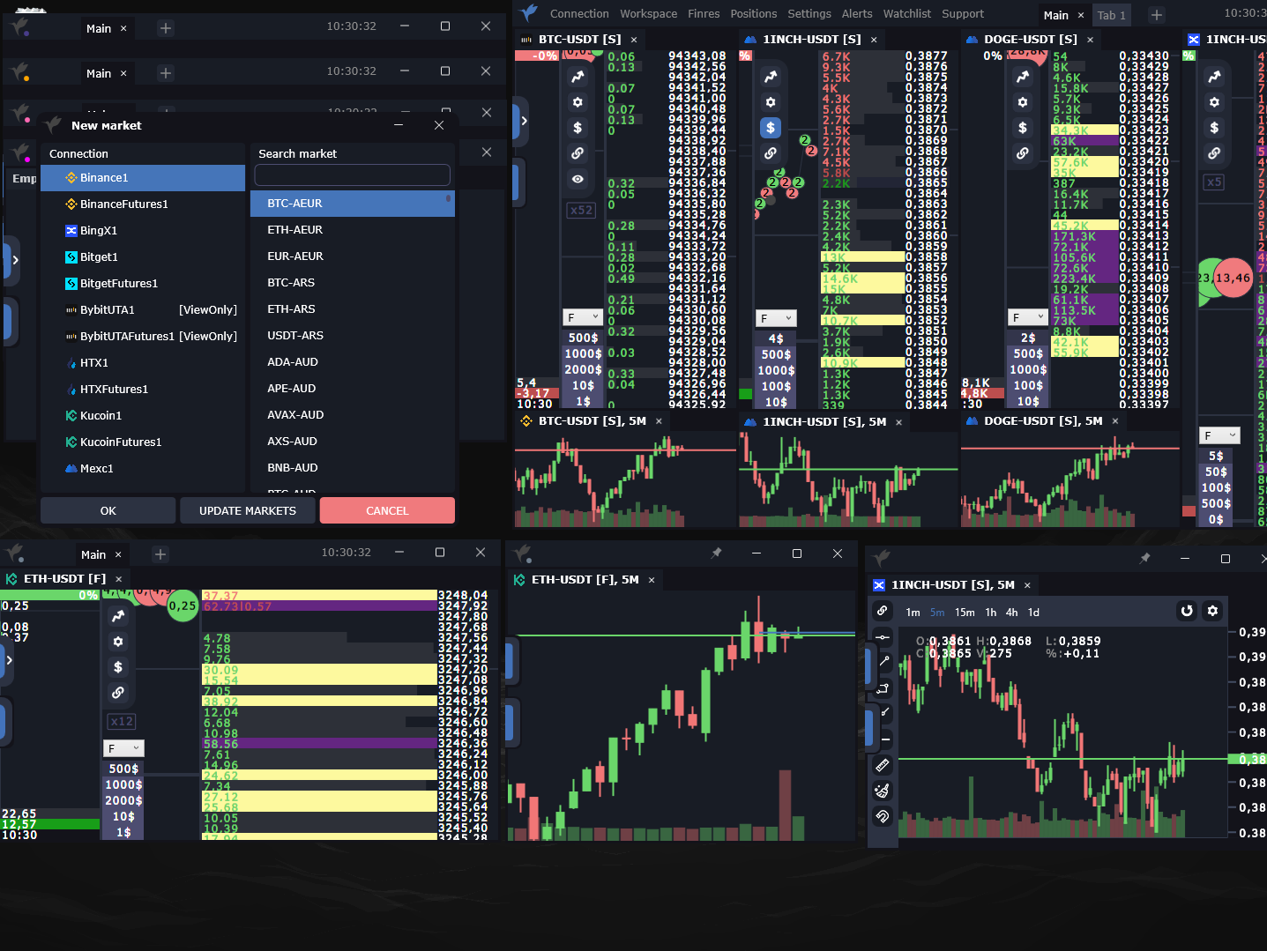The image size is (1267, 951).
Task: Open F dropdown in BTC-USDT order book
Action: 583,317
